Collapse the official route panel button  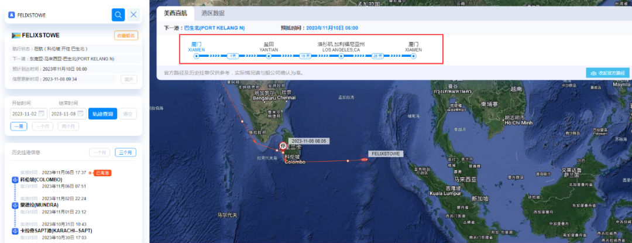(x=607, y=73)
